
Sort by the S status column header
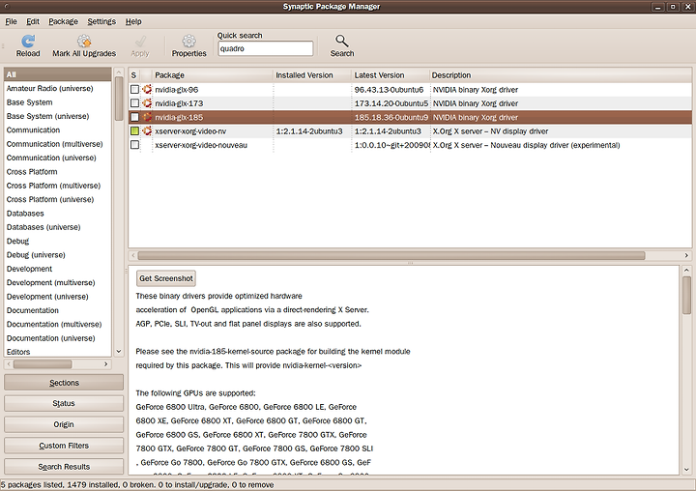(x=134, y=75)
